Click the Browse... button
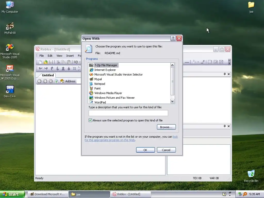Screen dimensions: 264x198 pyautogui.click(x=166, y=127)
